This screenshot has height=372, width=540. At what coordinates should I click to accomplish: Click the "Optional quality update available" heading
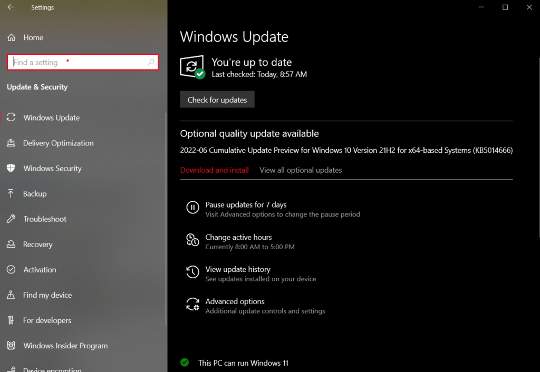[249, 133]
